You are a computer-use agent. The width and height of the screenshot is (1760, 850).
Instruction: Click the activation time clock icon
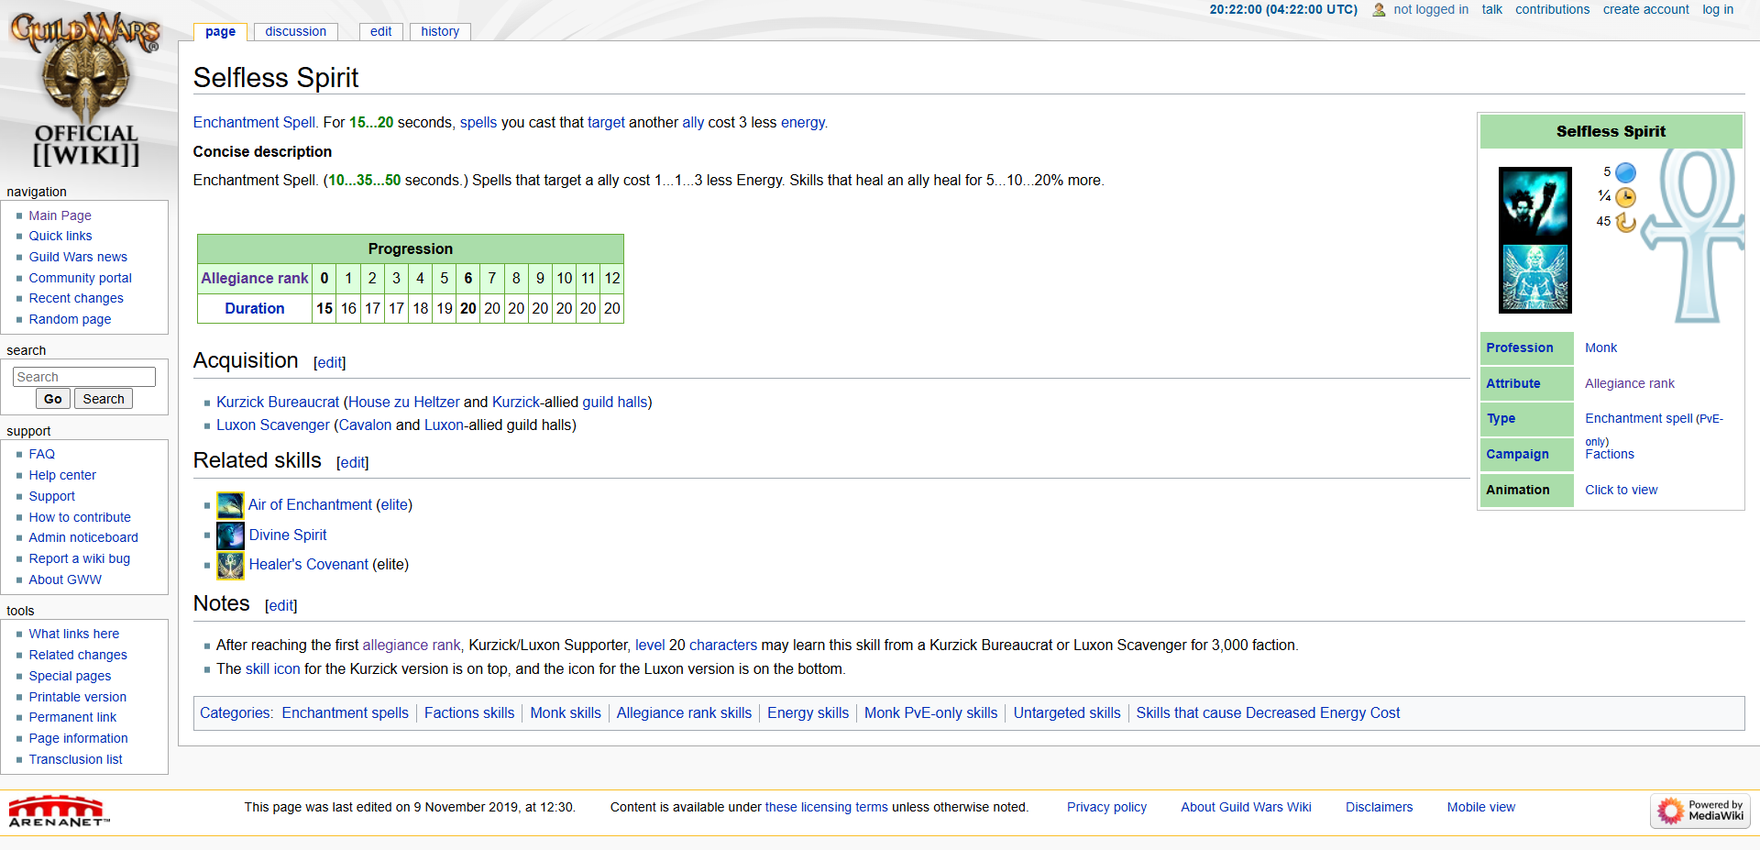pos(1625,197)
